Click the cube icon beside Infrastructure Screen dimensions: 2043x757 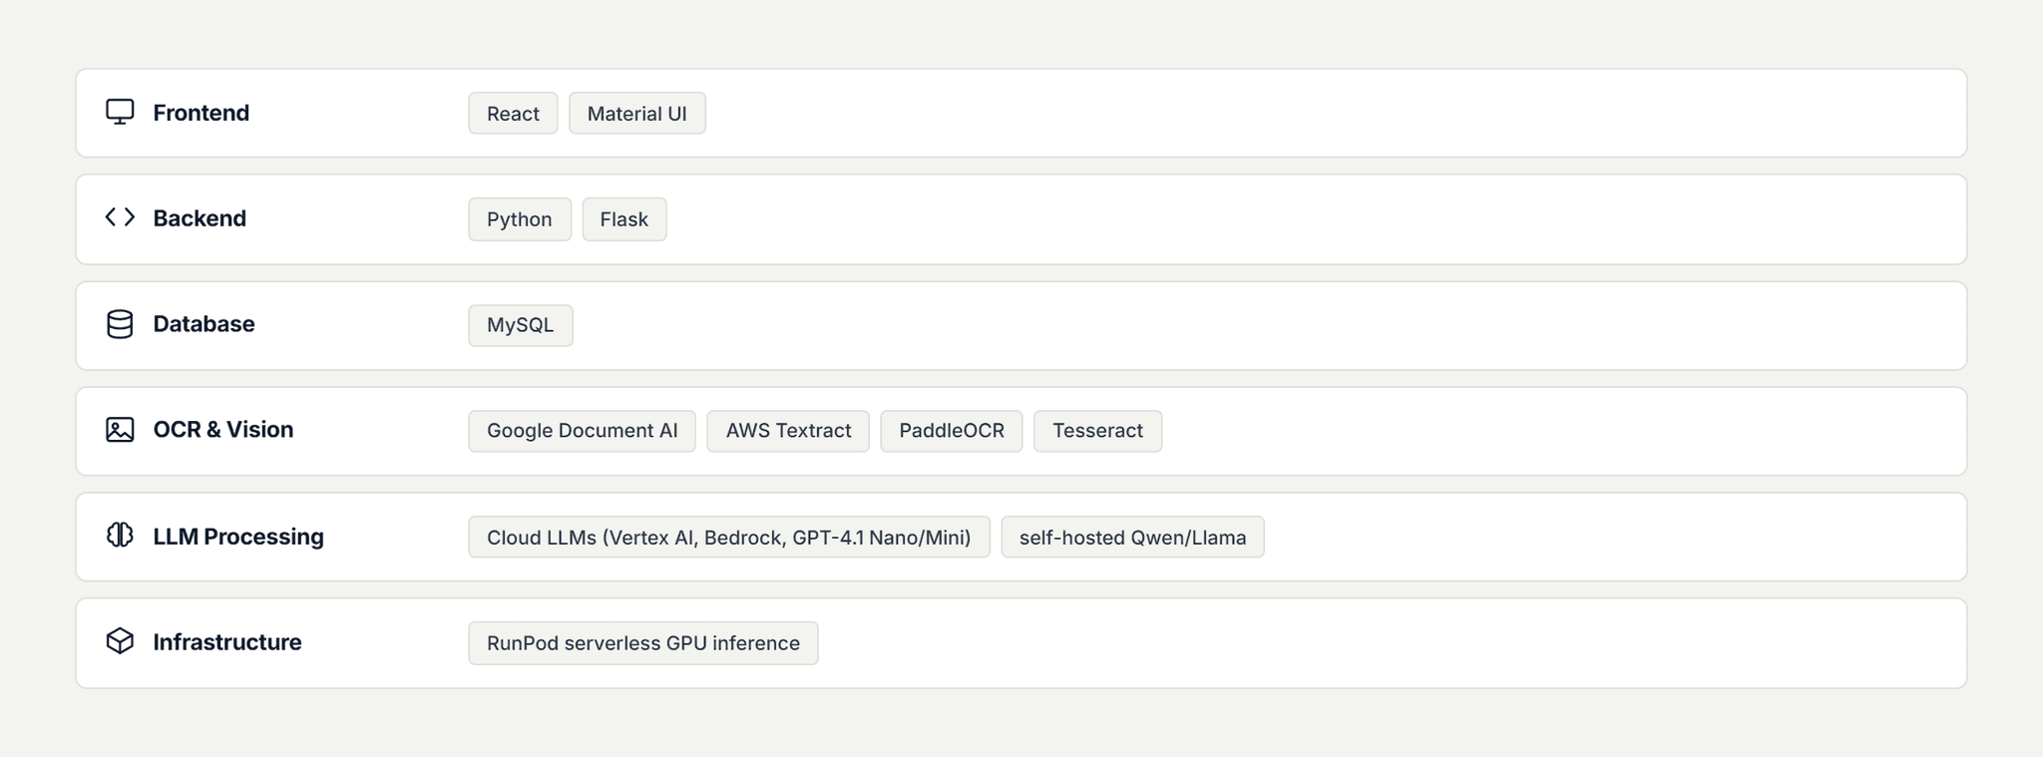(120, 641)
